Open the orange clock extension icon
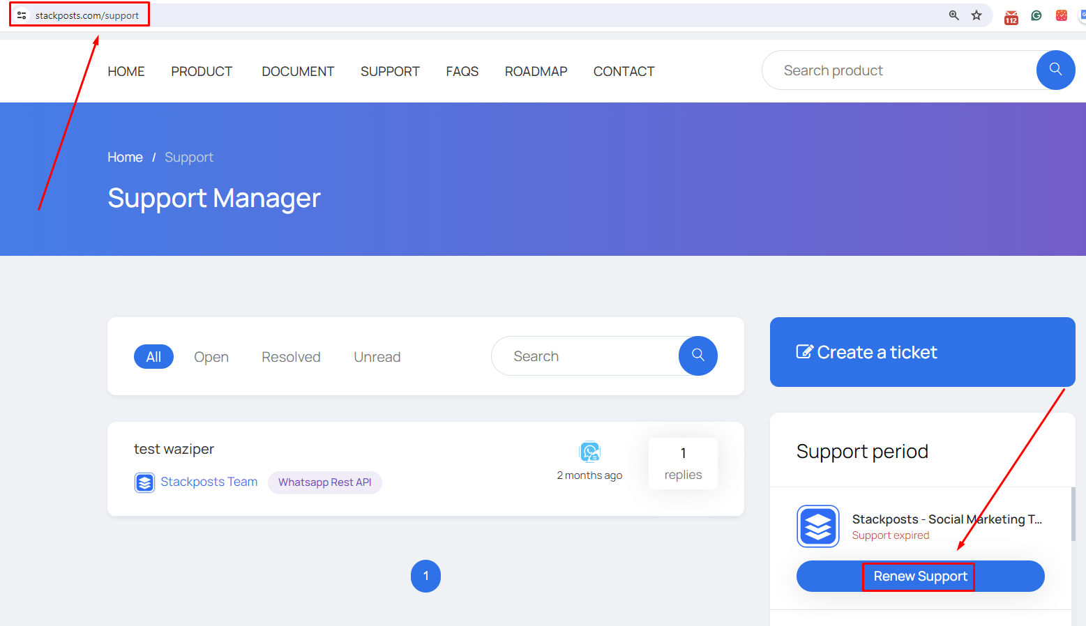This screenshot has width=1086, height=626. tap(1061, 15)
